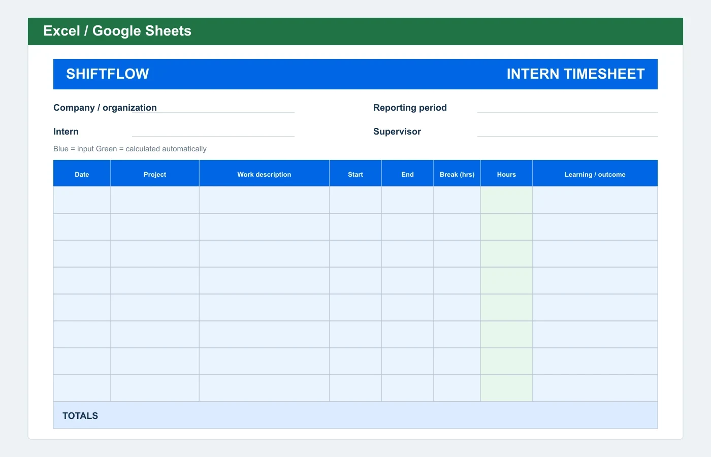Select the Learning / outcome column header
Image resolution: width=711 pixels, height=457 pixels.
pyautogui.click(x=595, y=174)
